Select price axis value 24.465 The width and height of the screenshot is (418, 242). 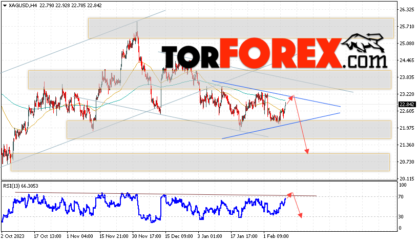coord(407,60)
